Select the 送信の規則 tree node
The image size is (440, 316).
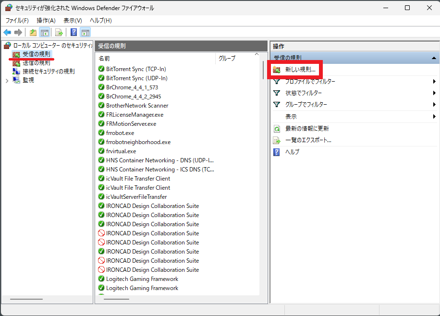click(36, 62)
